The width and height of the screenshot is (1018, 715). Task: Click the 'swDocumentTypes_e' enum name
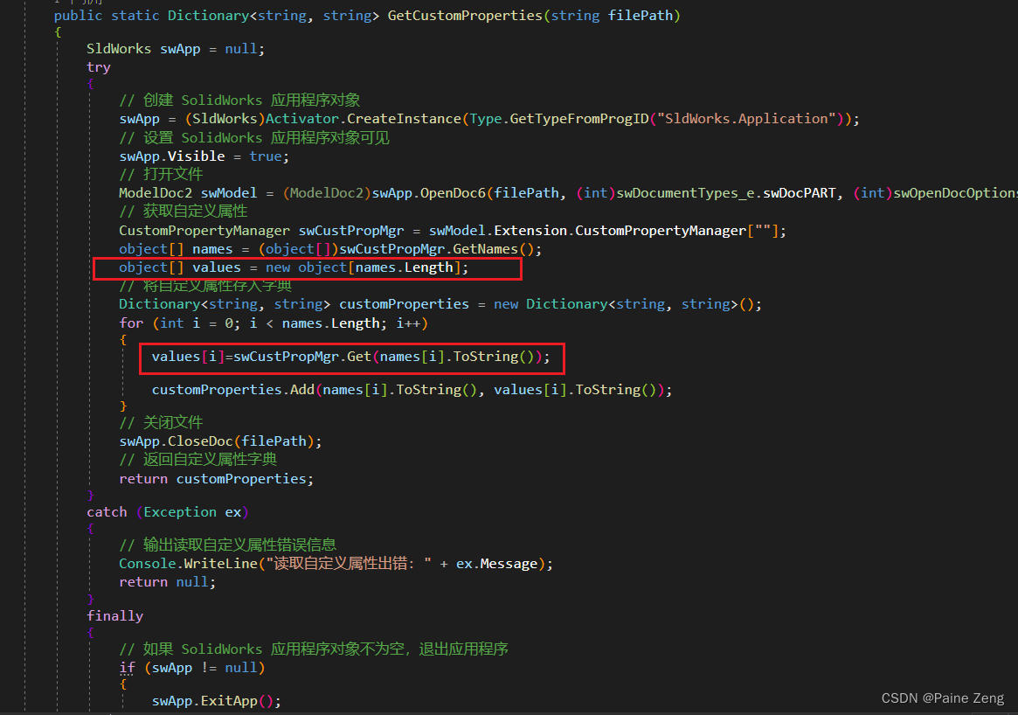[686, 193]
